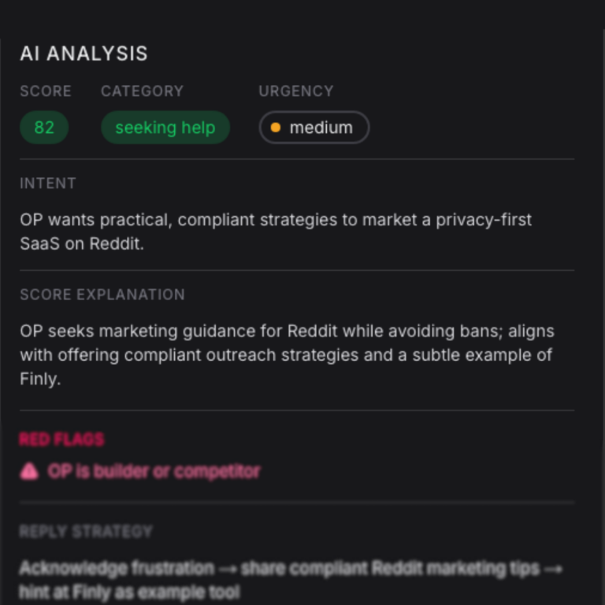Click the CATEGORY column label
The image size is (605, 605).
point(142,91)
